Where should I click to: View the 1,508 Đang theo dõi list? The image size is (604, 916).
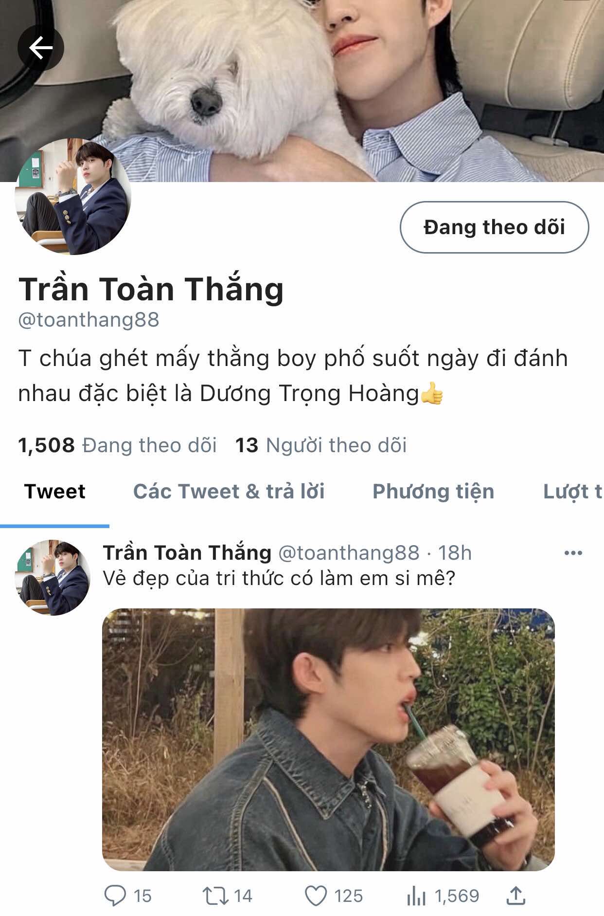pyautogui.click(x=117, y=445)
